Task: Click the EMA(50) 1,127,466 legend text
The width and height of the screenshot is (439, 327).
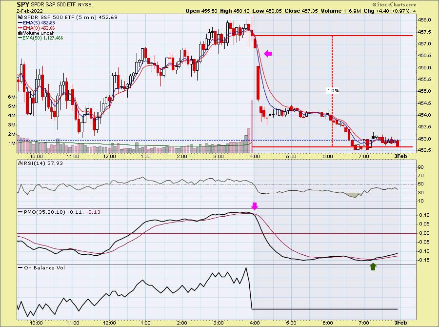Action: pos(43,38)
